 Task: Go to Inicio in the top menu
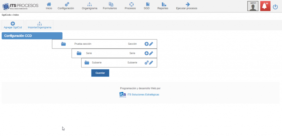tap(49, 6)
